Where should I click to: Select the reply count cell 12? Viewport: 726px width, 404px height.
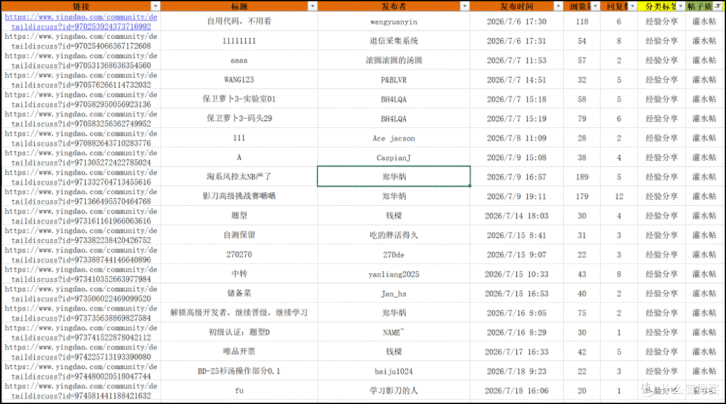619,196
